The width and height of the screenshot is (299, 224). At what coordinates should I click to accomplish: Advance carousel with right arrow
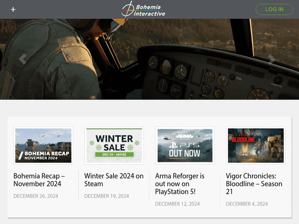pyautogui.click(x=271, y=59)
